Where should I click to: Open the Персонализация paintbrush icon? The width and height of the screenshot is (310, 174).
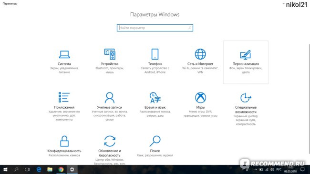click(x=246, y=54)
